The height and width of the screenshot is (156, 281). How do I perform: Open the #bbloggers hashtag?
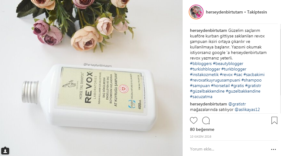coord(201,64)
